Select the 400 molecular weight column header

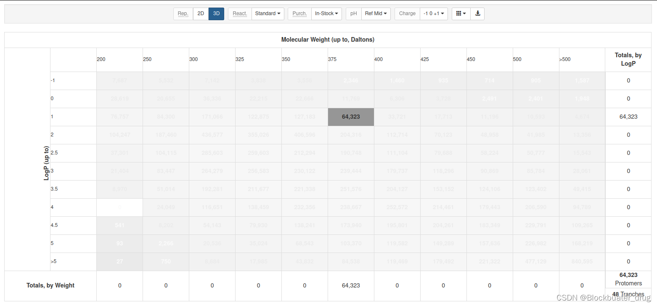point(397,59)
